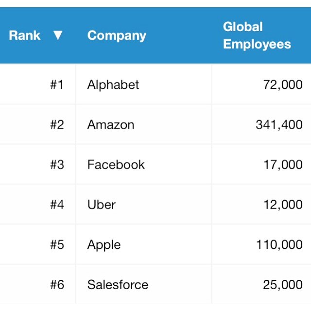Click the #6 rank cell
This screenshot has height=311, width=311.
click(38, 284)
